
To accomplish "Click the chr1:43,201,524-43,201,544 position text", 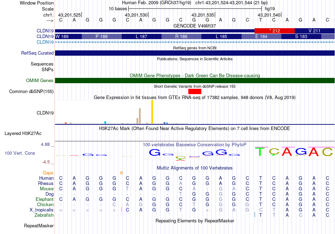I will click(x=231, y=3).
